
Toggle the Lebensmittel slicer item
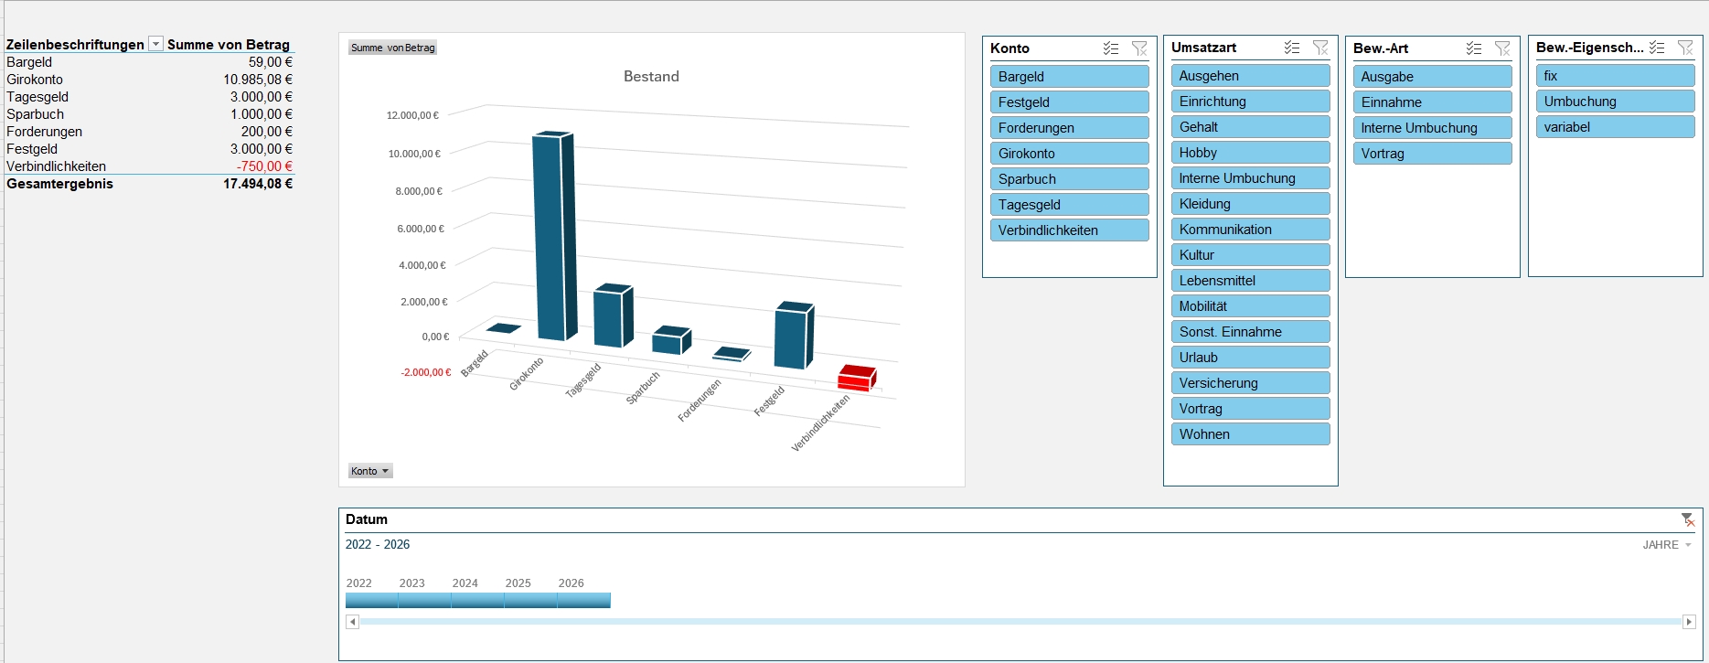point(1250,281)
